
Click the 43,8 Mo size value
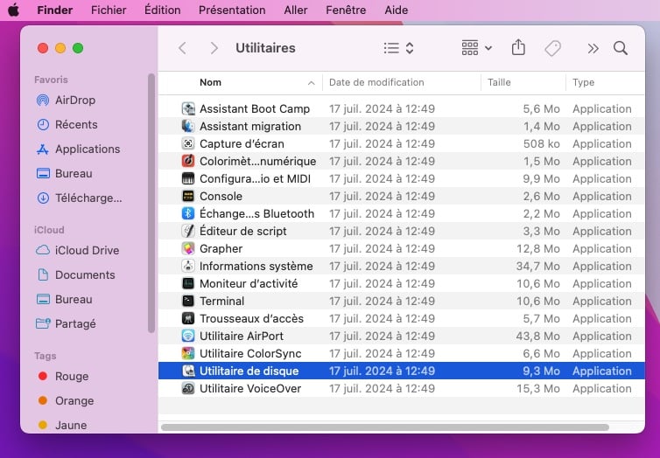pos(538,337)
